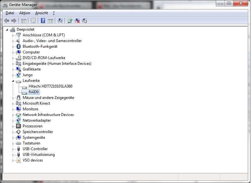Click the Bluetooth symbol icon in the tree
The height and width of the screenshot is (183, 252).
click(19, 46)
